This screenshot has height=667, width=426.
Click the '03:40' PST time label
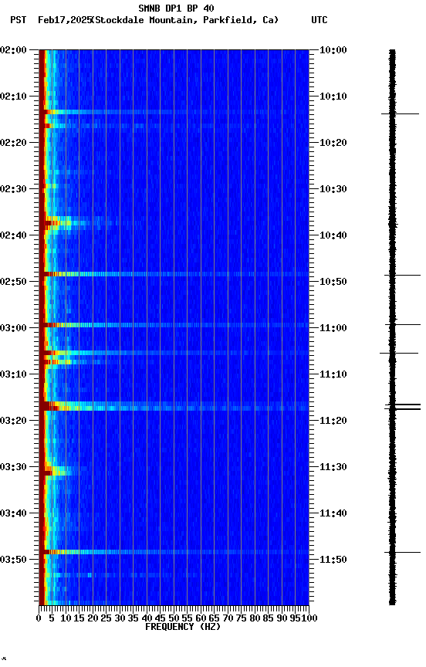[13, 513]
